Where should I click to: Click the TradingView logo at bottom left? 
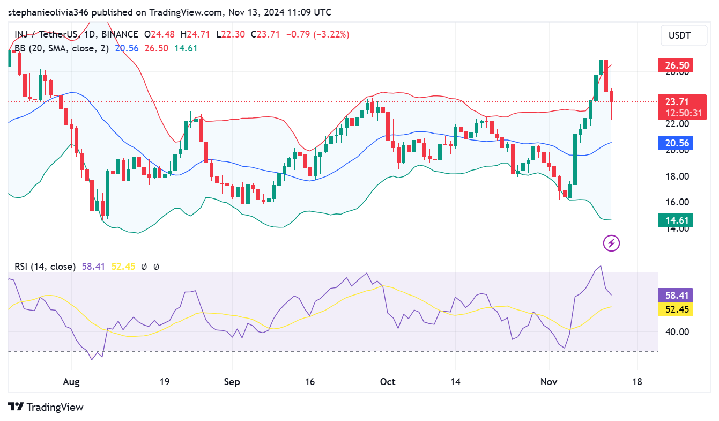pos(46,407)
